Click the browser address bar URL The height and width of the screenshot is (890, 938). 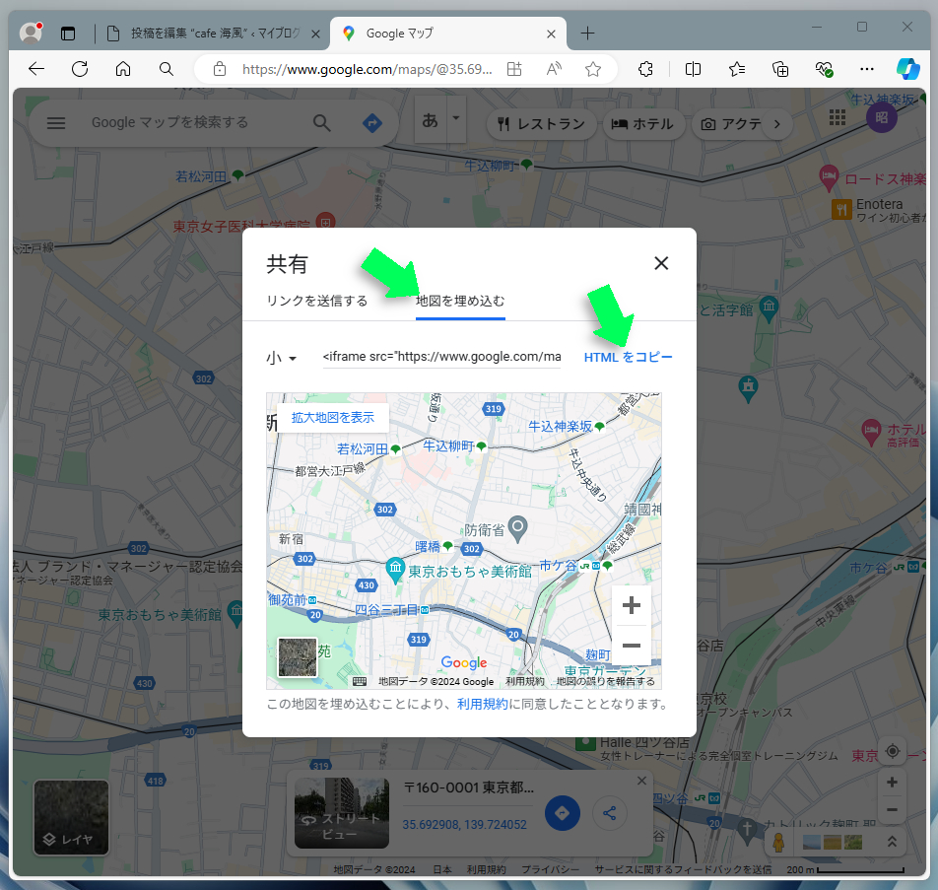tap(368, 69)
